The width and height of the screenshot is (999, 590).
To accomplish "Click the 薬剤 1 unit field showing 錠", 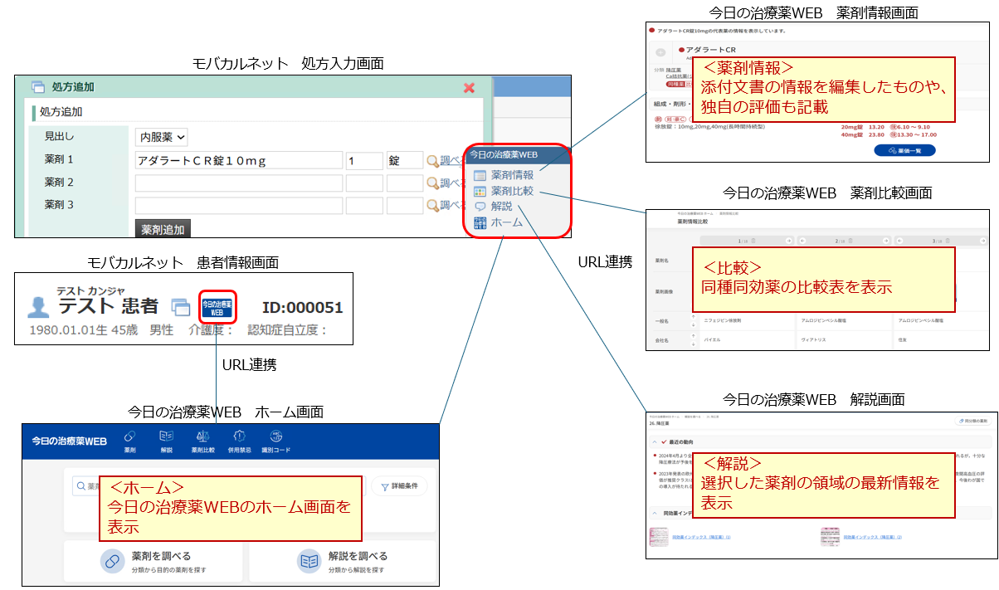I will click(405, 161).
